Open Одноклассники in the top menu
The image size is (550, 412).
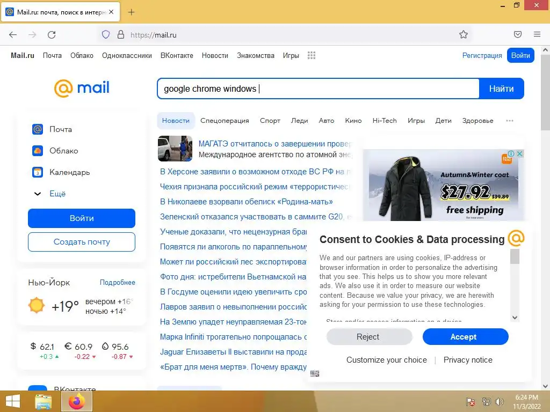click(x=127, y=55)
